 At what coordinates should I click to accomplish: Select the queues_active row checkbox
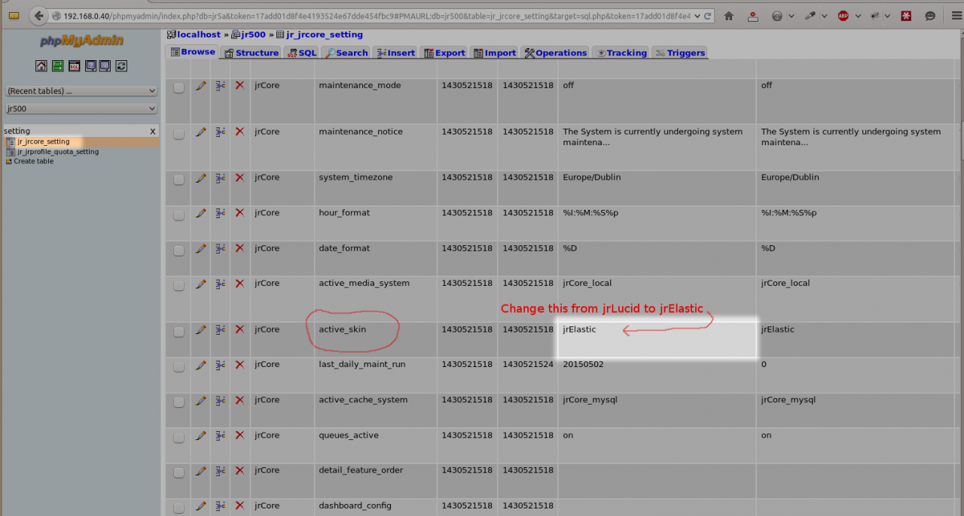point(178,438)
